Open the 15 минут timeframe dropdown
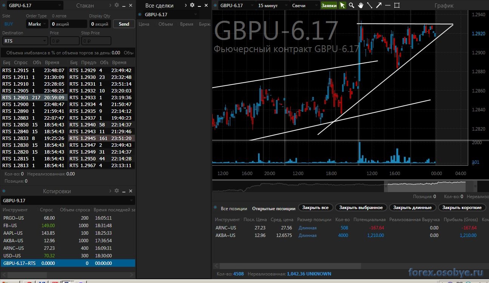 tap(273, 5)
